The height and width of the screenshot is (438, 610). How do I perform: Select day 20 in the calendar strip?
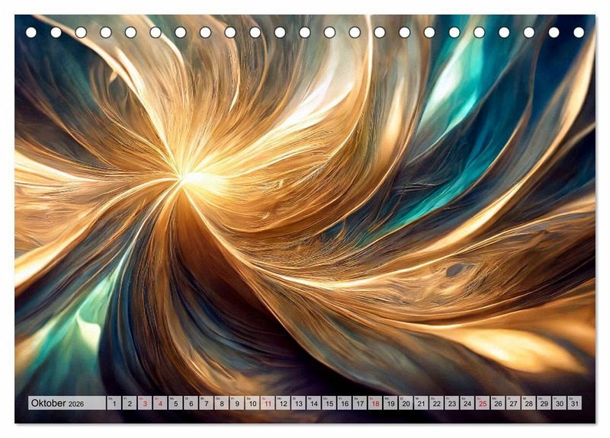click(406, 403)
